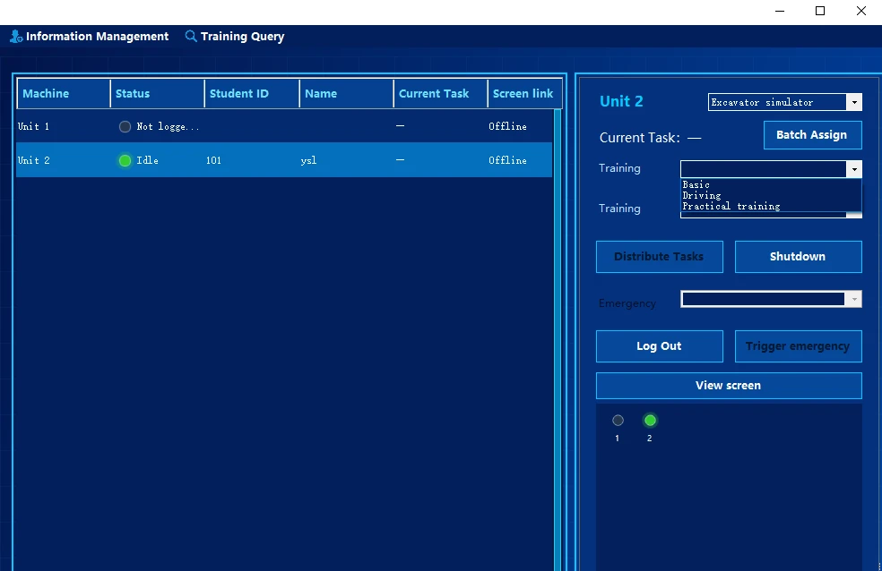Viewport: 882px width, 571px height.
Task: Click the Log Out button
Action: [x=659, y=346]
